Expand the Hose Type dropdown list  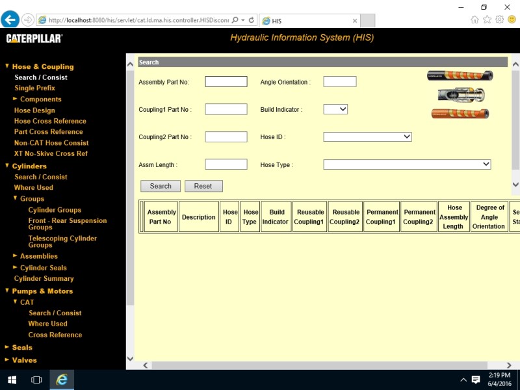coord(407,164)
